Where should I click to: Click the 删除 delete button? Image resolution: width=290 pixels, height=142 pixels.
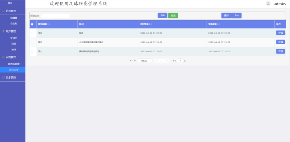[x=226, y=15]
